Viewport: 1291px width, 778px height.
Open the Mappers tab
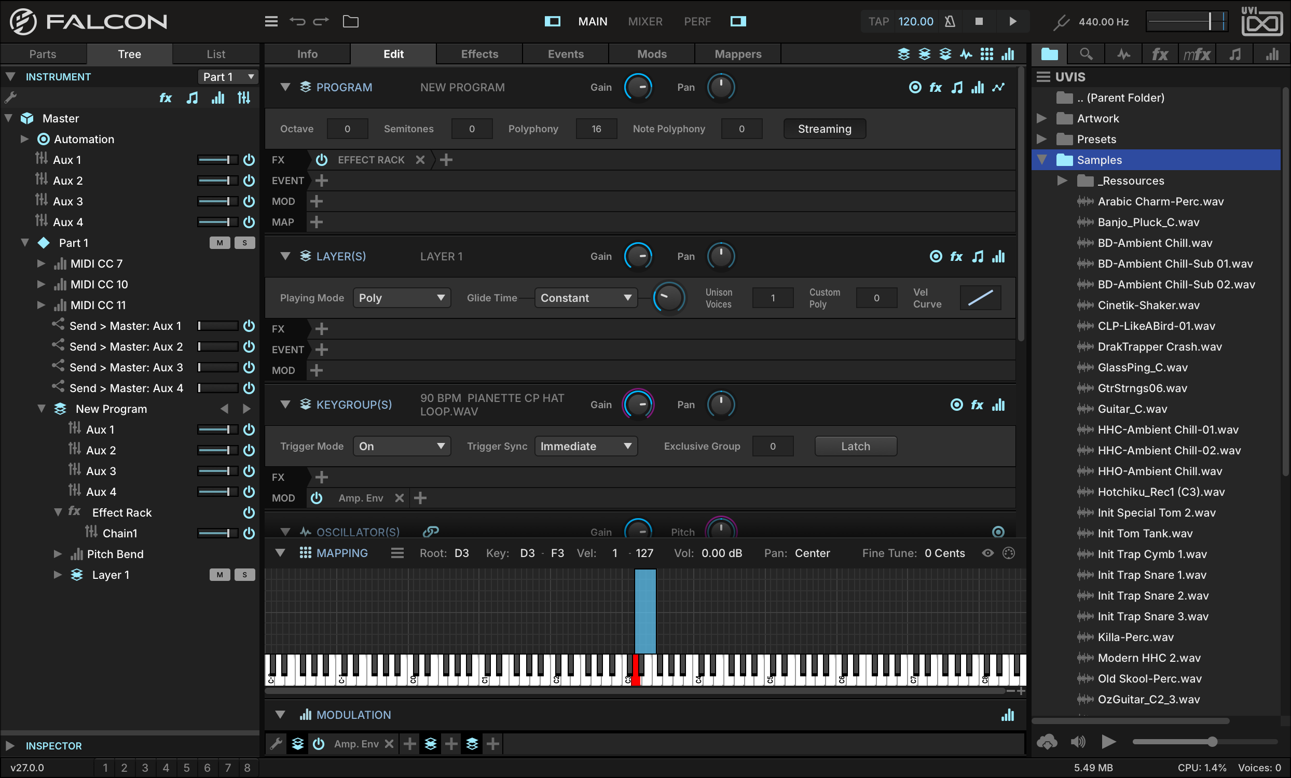[x=738, y=54]
